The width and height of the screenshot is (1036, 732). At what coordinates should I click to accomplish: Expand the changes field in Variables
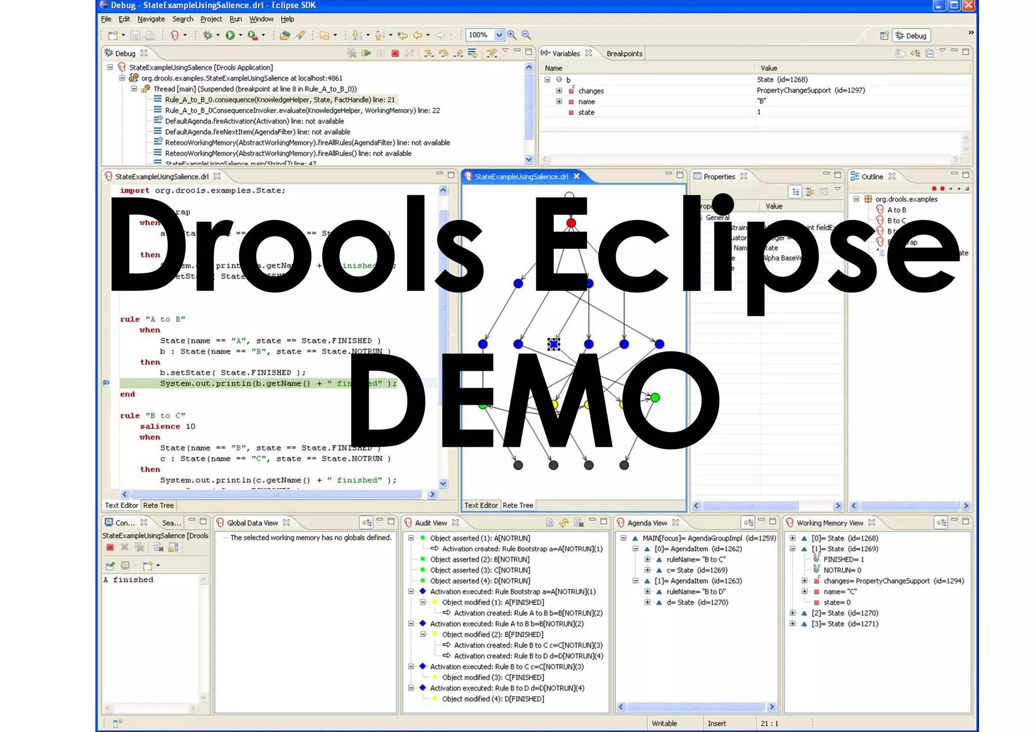point(559,91)
